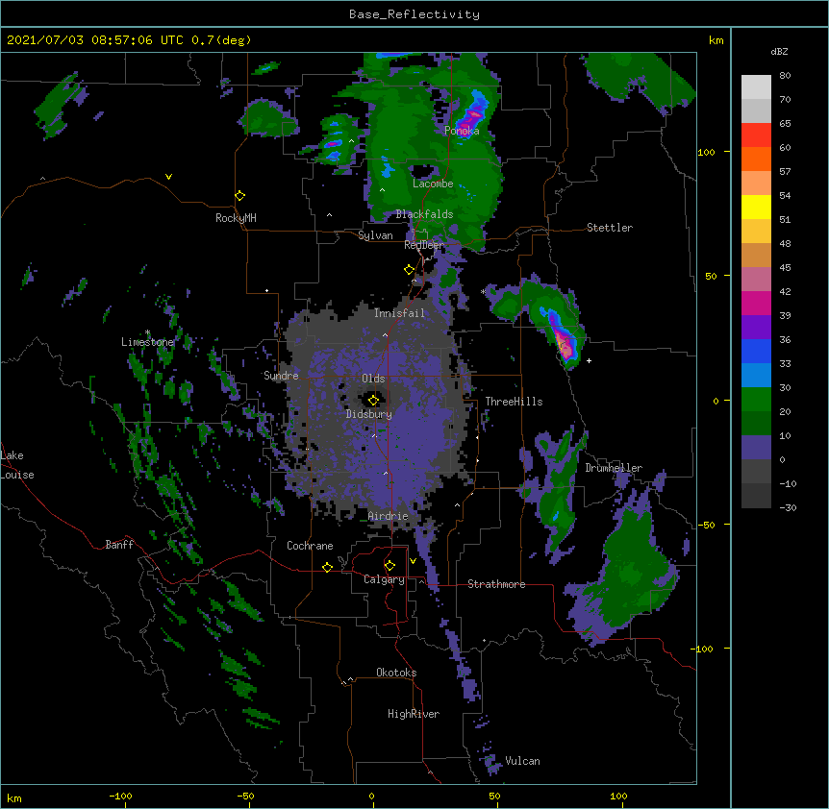Click the HighRiver label
Image resolution: width=829 pixels, height=809 pixels.
[x=414, y=714]
